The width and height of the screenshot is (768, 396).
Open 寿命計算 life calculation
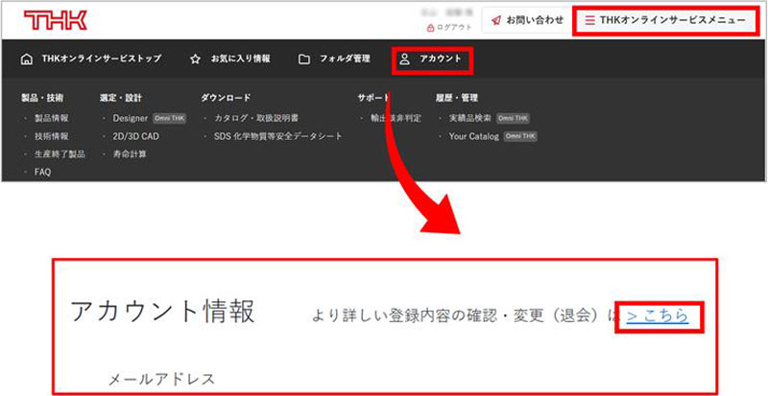130,154
